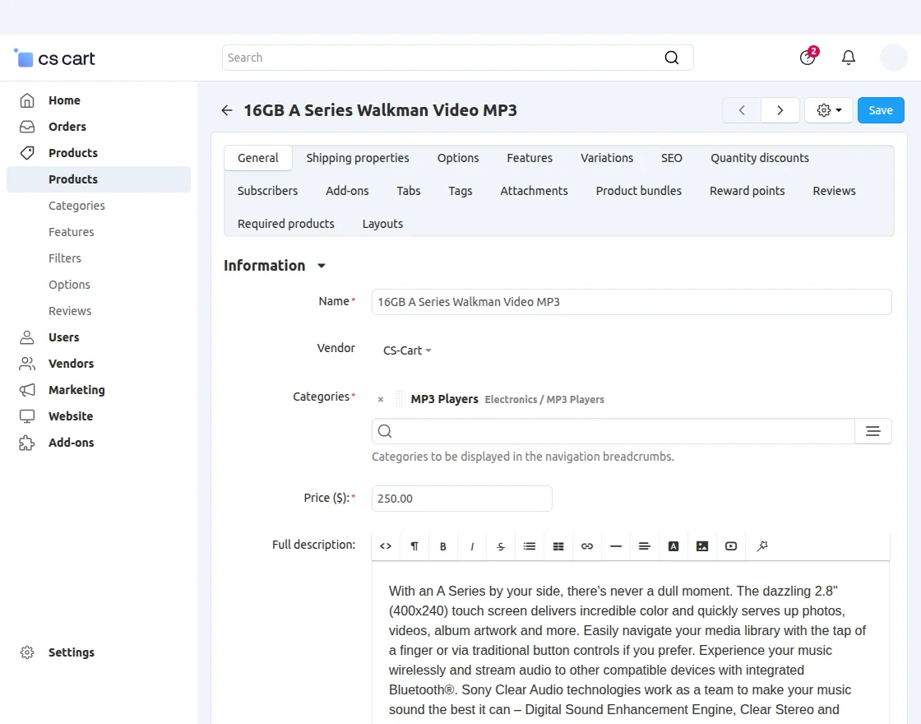Insert a table in the description
This screenshot has height=724, width=921.
pos(558,546)
